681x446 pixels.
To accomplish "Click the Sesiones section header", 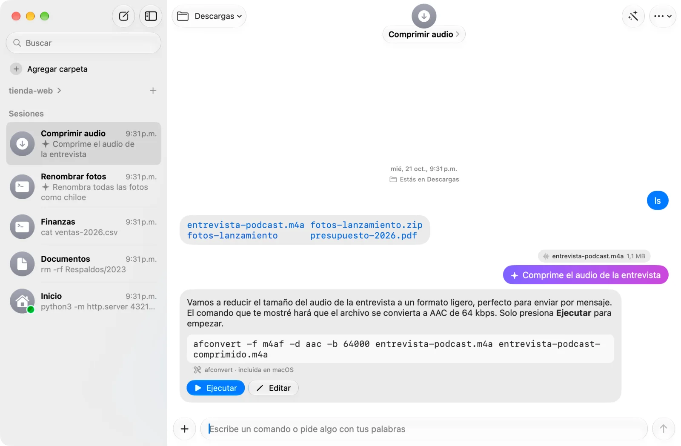I will (x=26, y=114).
